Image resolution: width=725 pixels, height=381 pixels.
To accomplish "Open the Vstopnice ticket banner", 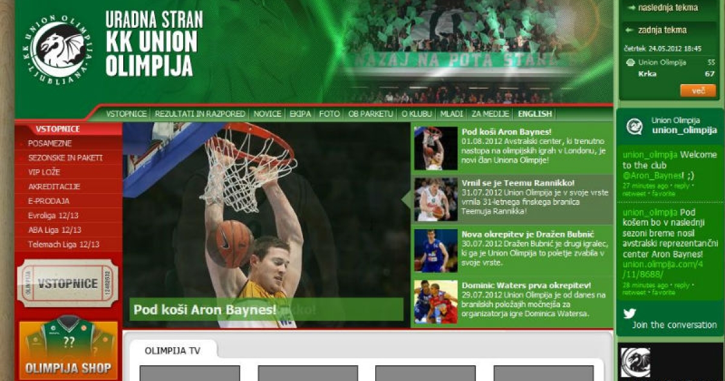I will pyautogui.click(x=68, y=284).
